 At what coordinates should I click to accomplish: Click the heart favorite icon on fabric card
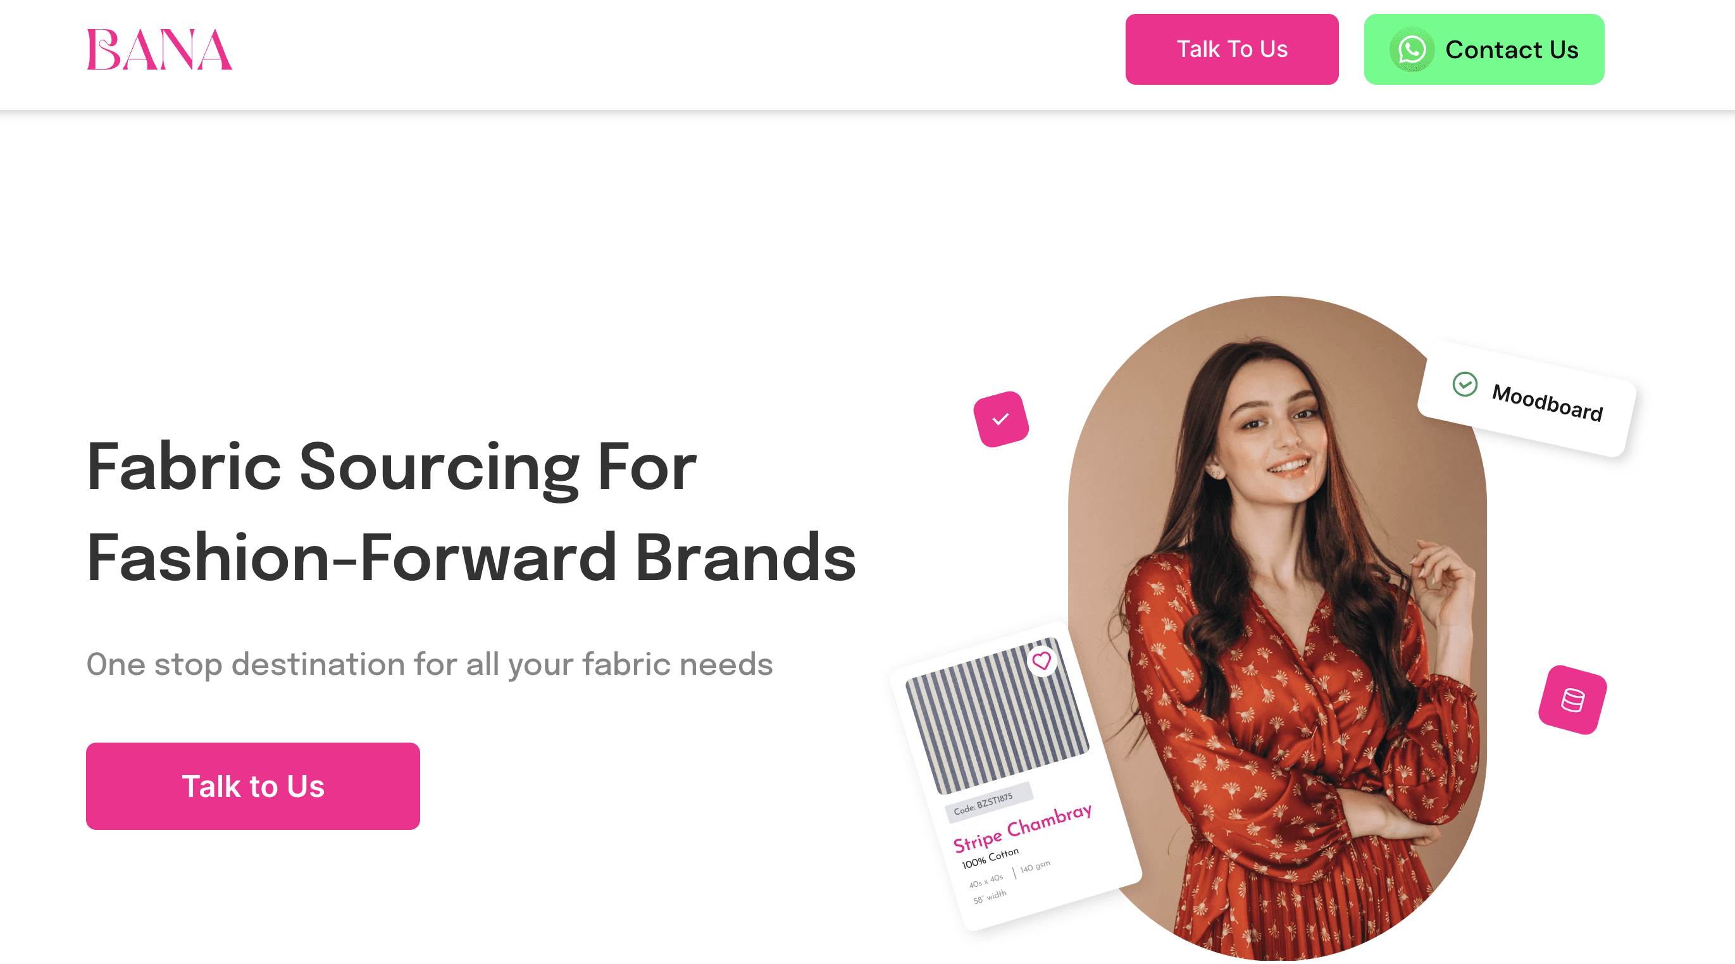point(1042,660)
